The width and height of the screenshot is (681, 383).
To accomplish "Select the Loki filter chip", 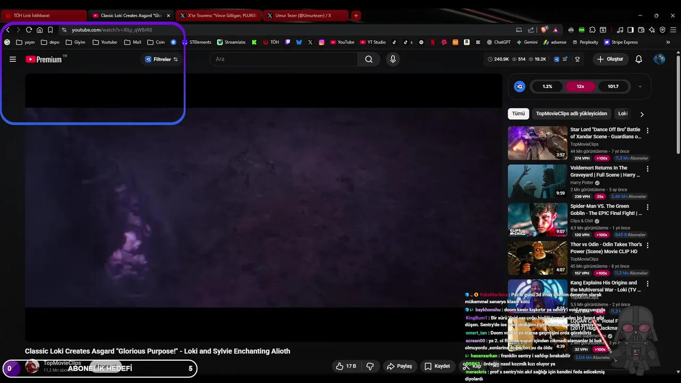I will [622, 114].
